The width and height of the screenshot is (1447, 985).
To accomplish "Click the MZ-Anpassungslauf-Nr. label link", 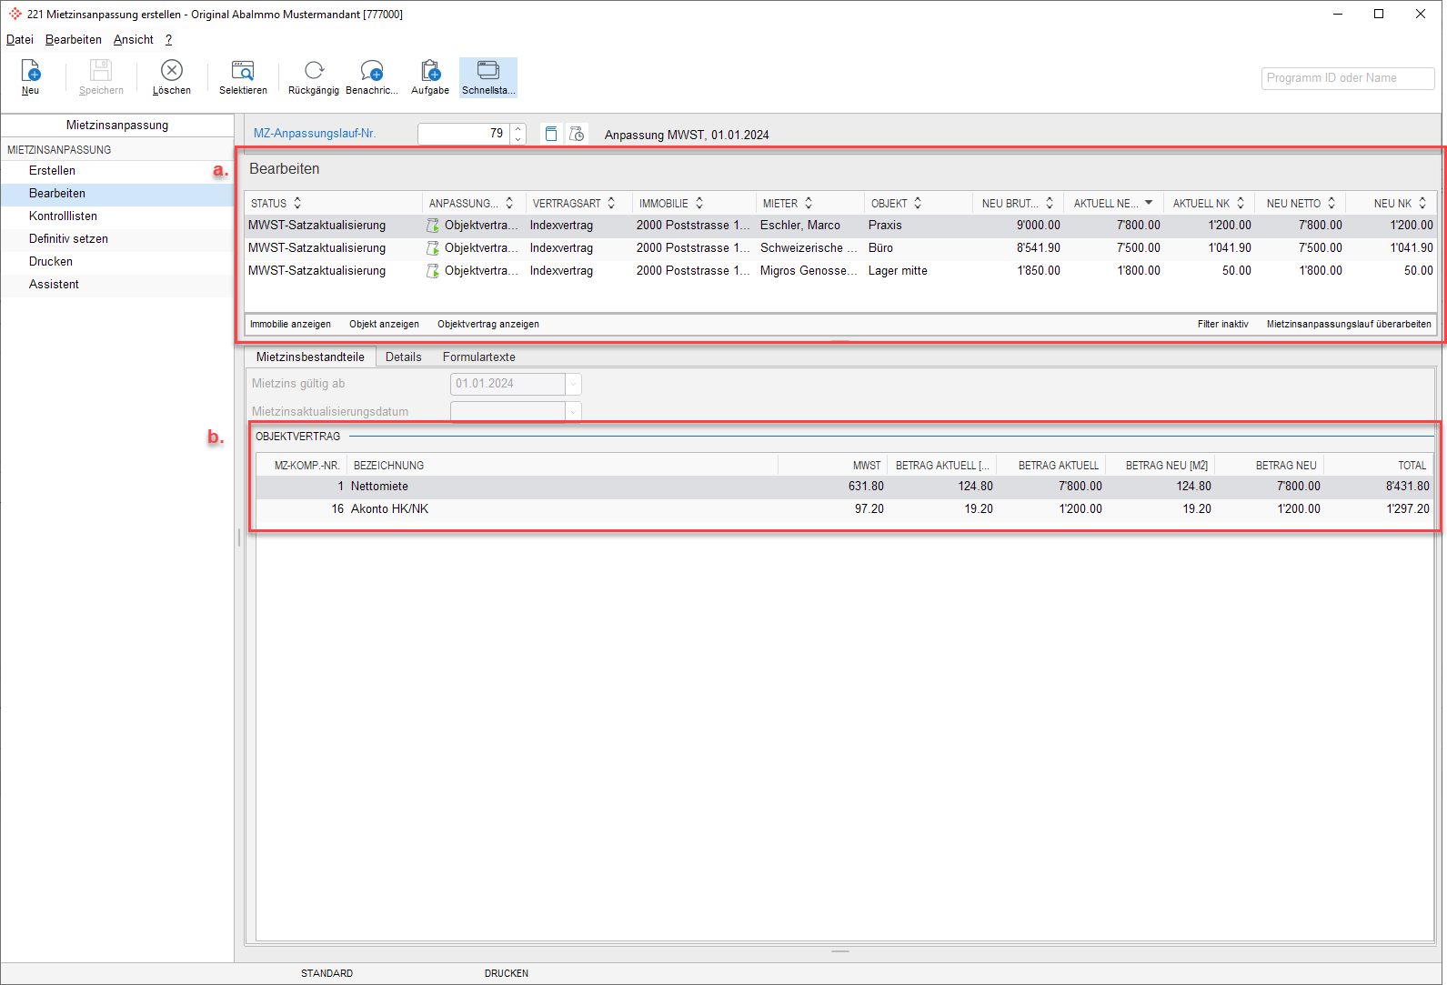I will coord(315,134).
